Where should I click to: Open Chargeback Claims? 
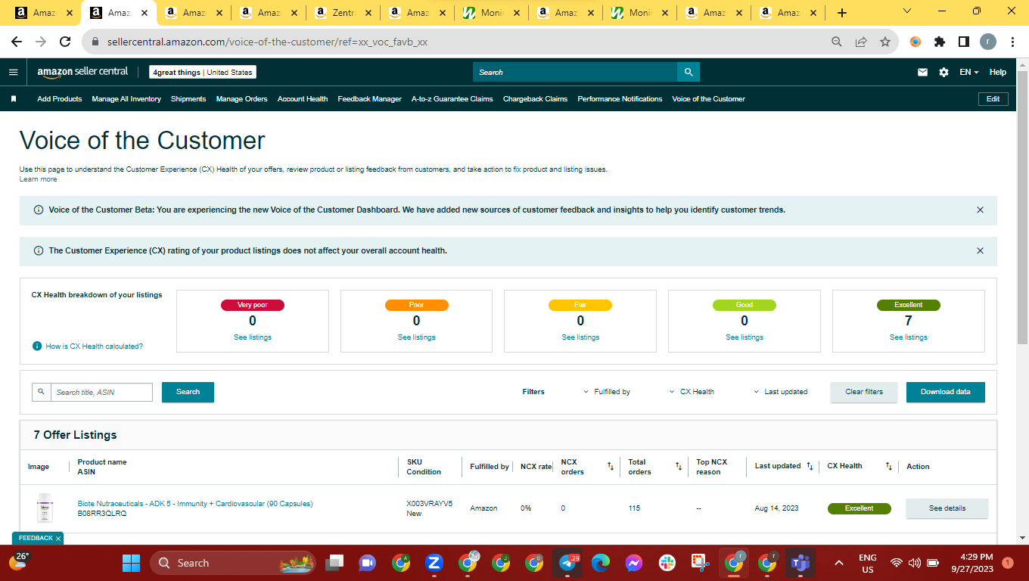tap(535, 99)
